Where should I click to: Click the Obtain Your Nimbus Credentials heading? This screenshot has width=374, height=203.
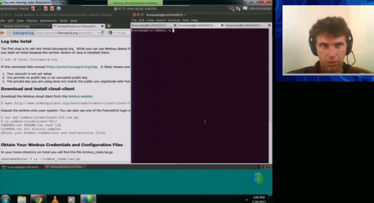pos(62,145)
